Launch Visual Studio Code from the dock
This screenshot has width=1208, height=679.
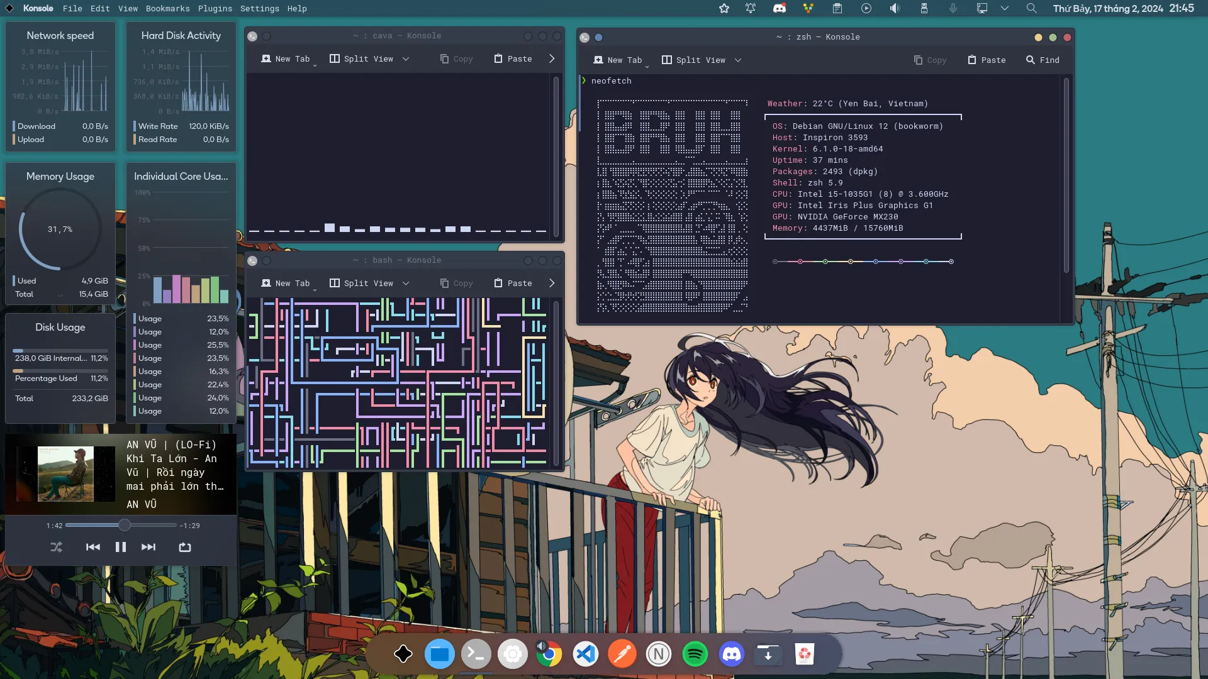click(x=586, y=654)
